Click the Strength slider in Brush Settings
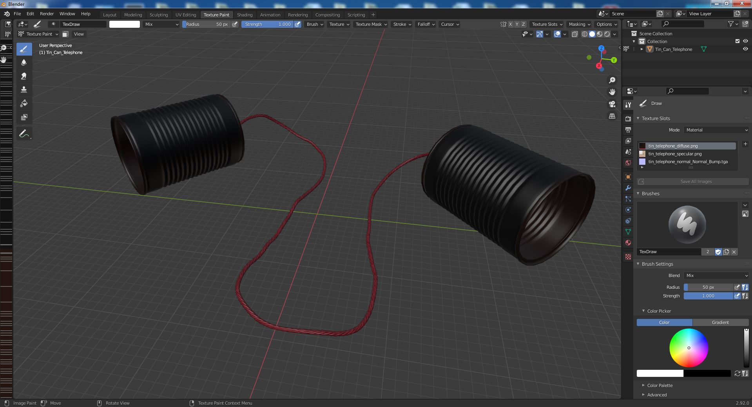Screen dimensions: 752x407 [708, 296]
